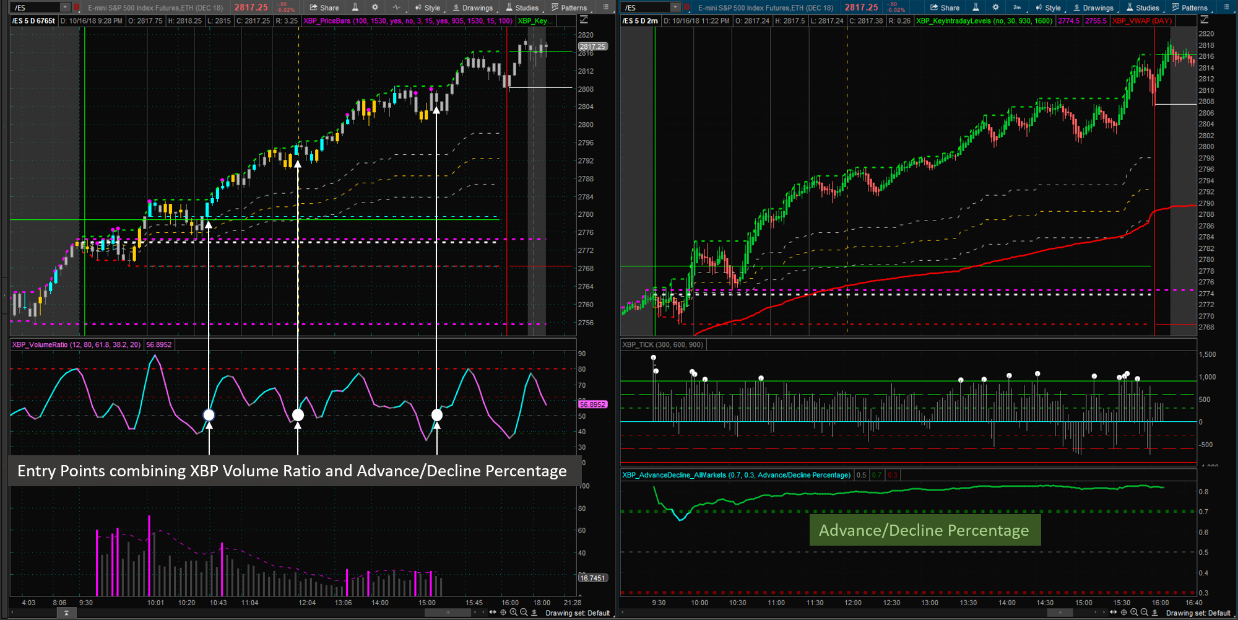Screen dimensions: 1238x620
Task: Toggle the price axis scale icon on left chart
Action: 584,20
